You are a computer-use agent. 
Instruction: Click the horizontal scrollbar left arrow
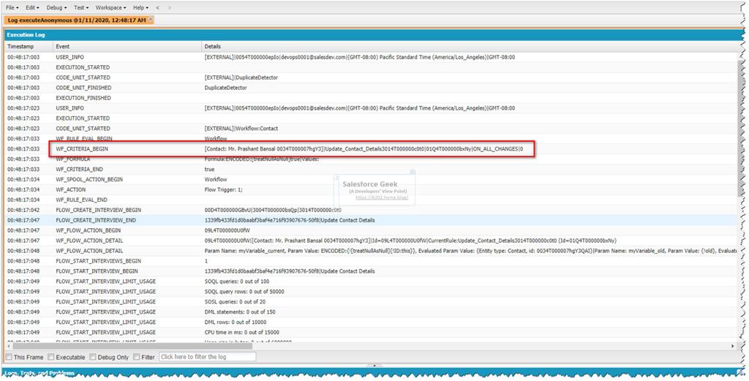click(x=8, y=346)
